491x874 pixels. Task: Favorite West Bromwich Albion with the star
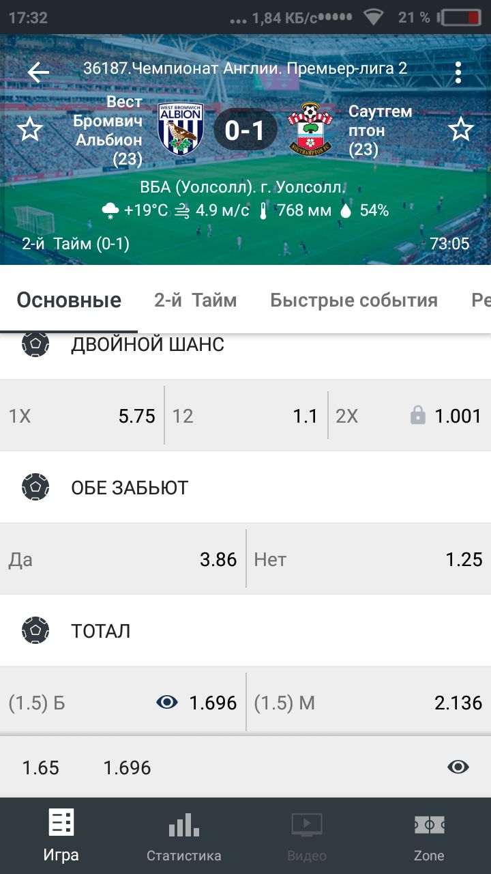(x=30, y=129)
